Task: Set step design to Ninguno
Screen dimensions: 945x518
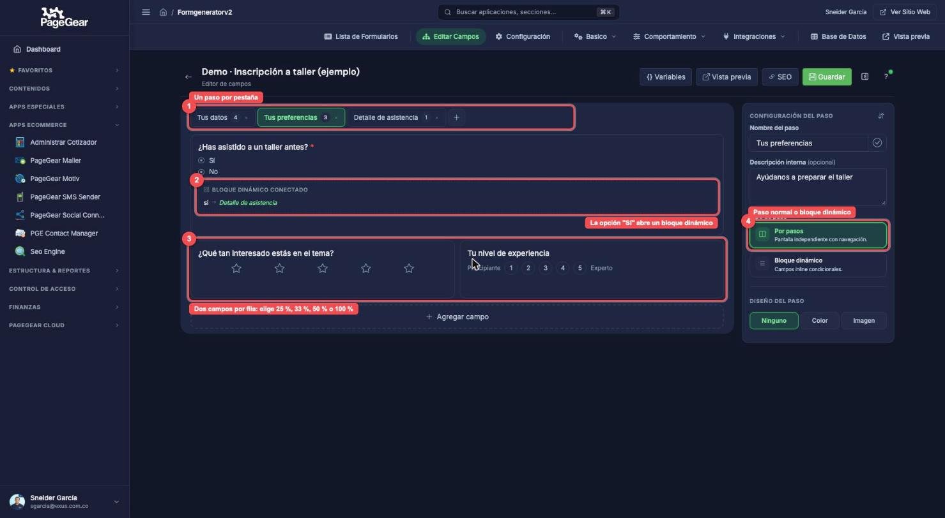Action: coord(774,320)
